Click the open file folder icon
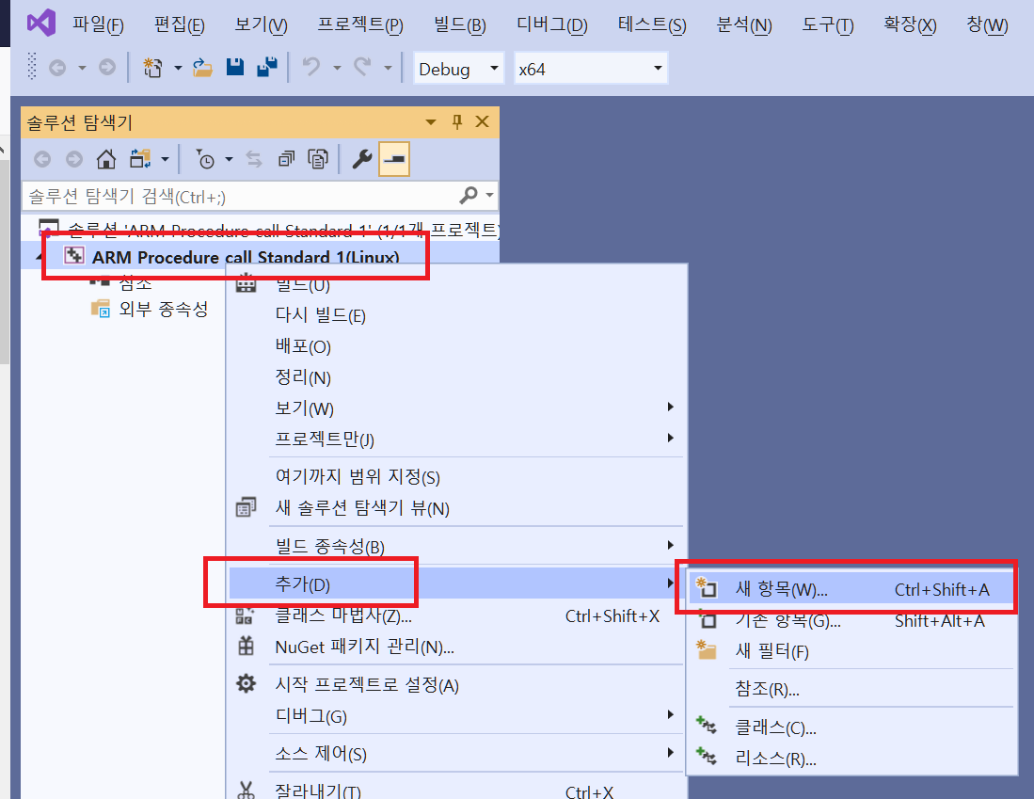 pos(202,68)
